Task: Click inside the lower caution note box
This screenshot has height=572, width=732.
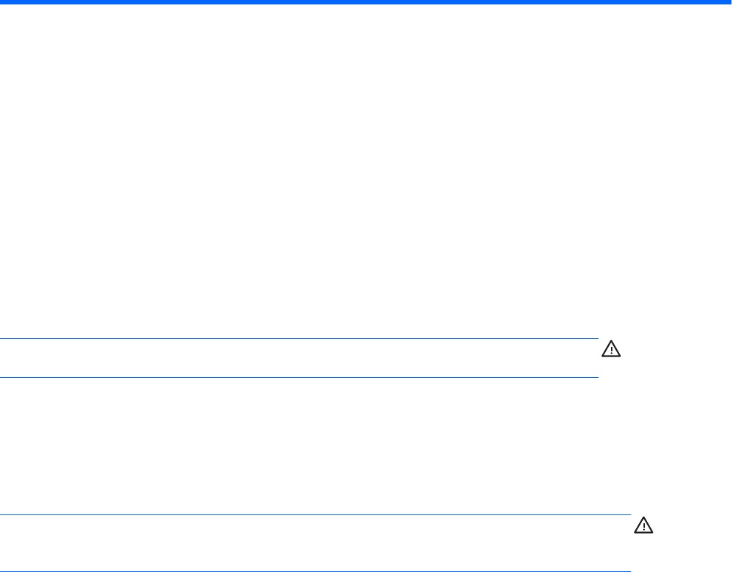Action: click(x=315, y=543)
